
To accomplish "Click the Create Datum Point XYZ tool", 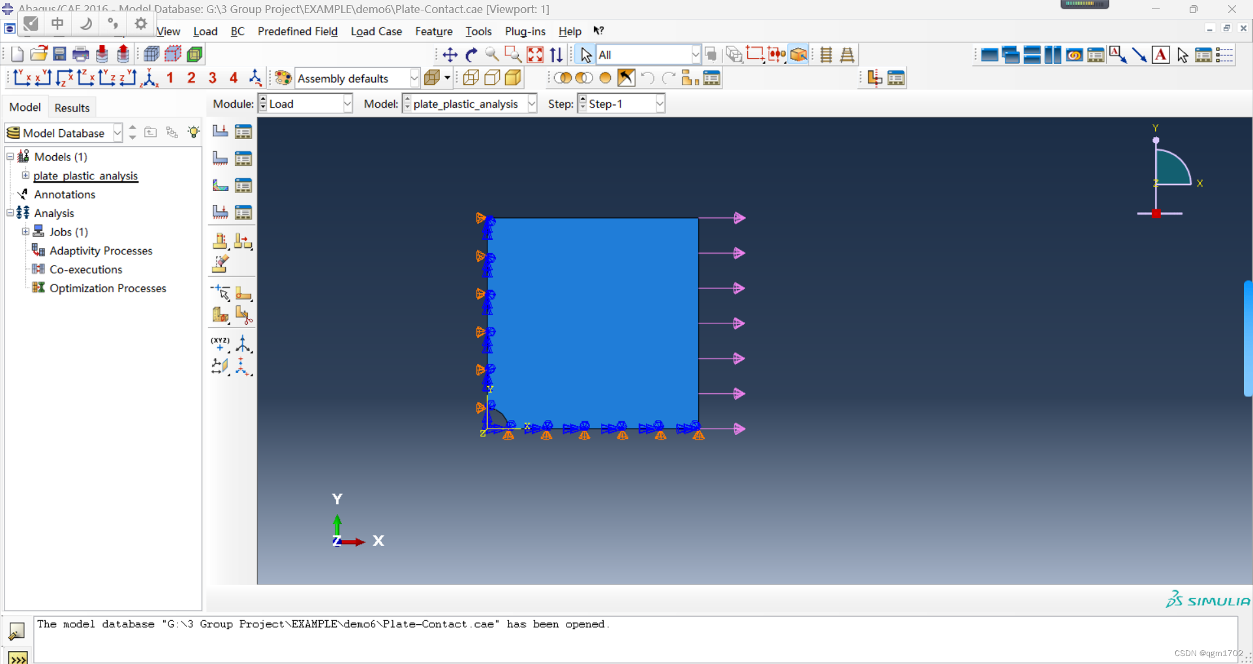I will click(221, 344).
